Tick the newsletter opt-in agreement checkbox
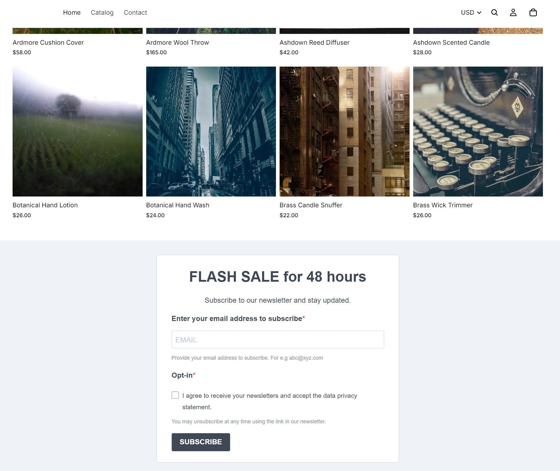This screenshot has width=560, height=471. click(175, 395)
